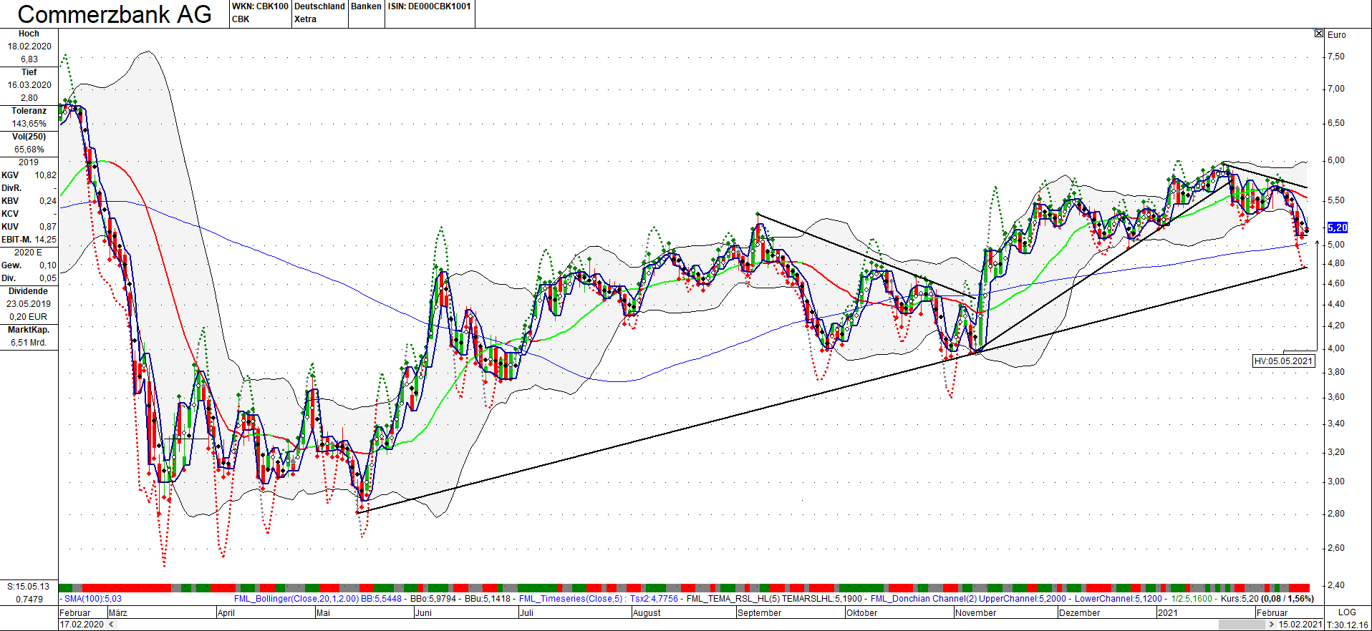The width and height of the screenshot is (1372, 631).
Task: Click the S:15.05.13 status entry
Action: 29,587
